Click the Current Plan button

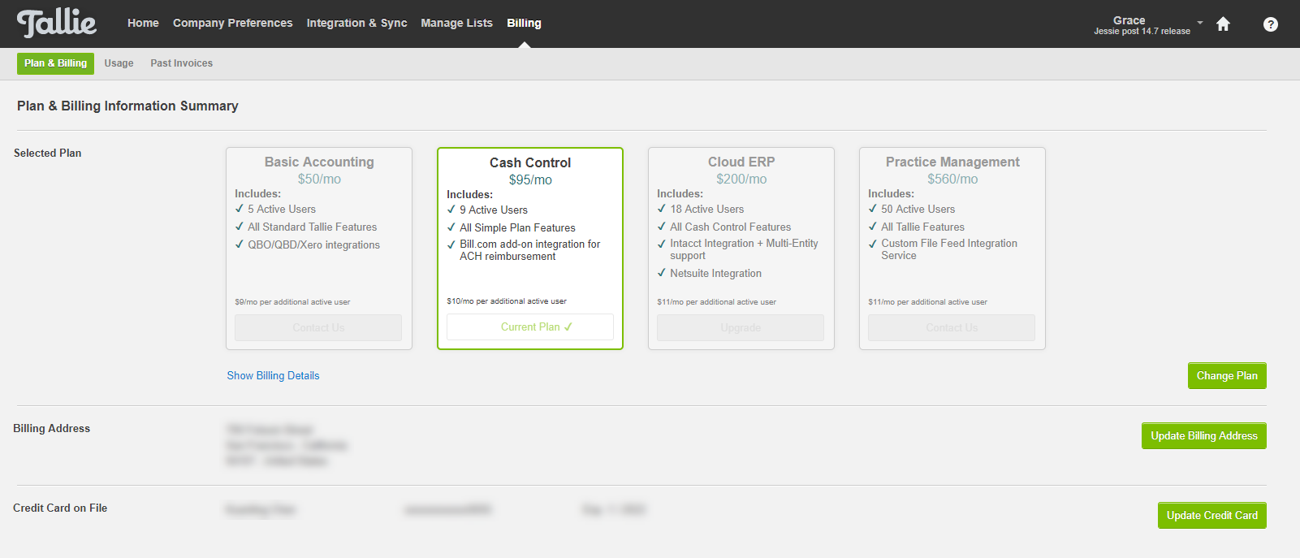(x=530, y=327)
